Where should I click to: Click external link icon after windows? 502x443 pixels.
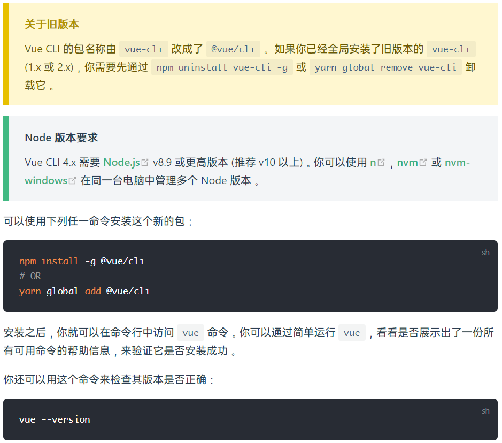(73, 181)
